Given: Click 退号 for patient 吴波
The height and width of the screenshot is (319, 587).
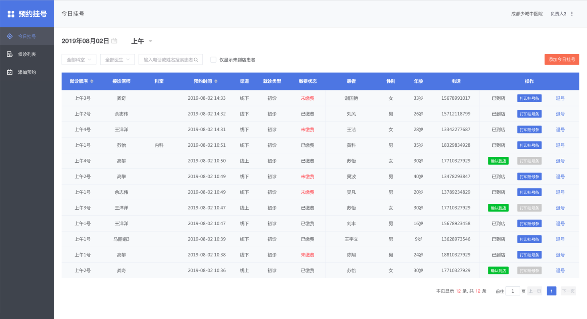Looking at the screenshot, I should 560,177.
